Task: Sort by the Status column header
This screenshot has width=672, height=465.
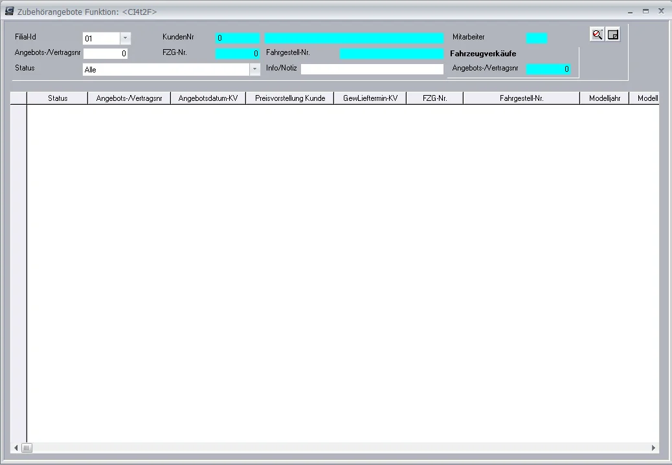Action: 58,98
